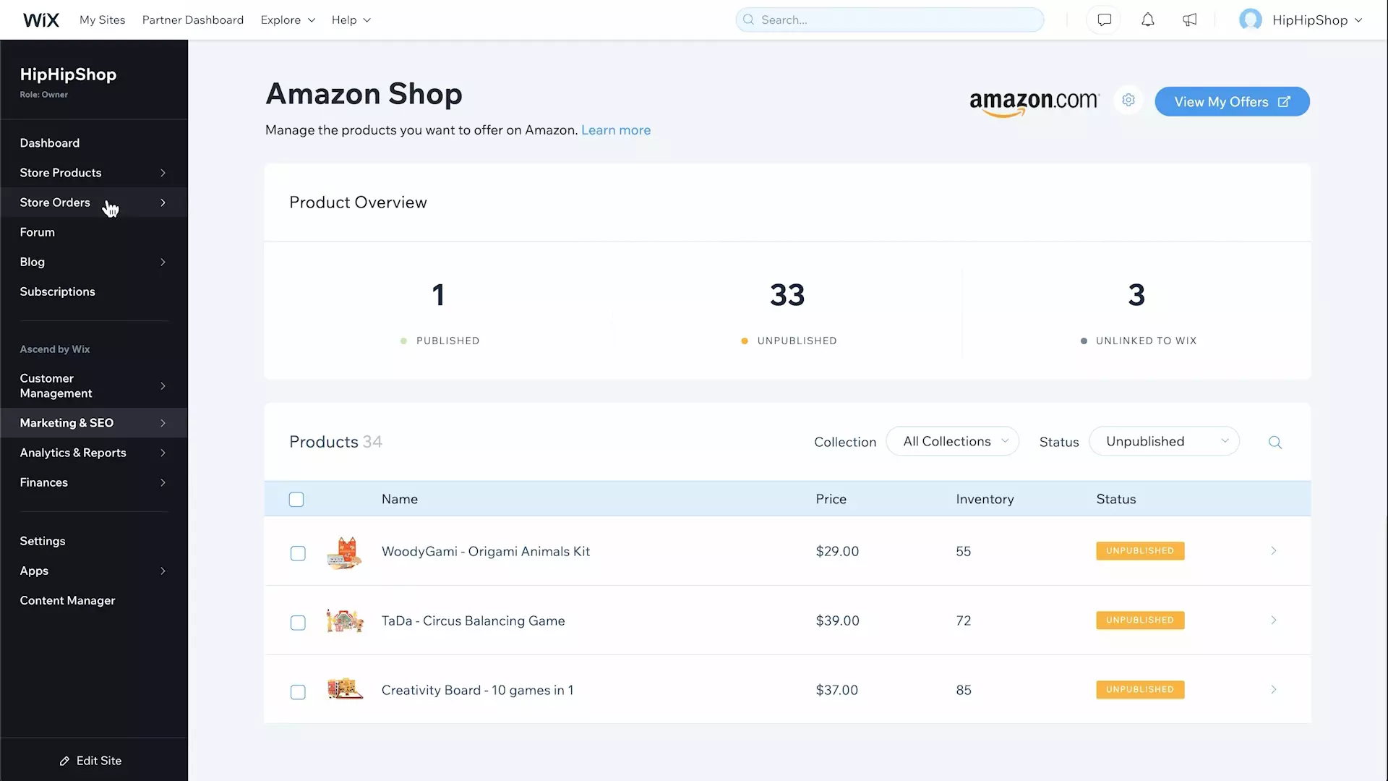The image size is (1388, 781).
Task: Expand Finances submenu arrow
Action: click(163, 482)
